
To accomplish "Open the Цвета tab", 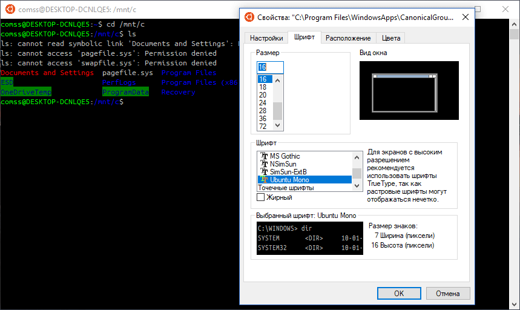I will tap(391, 38).
